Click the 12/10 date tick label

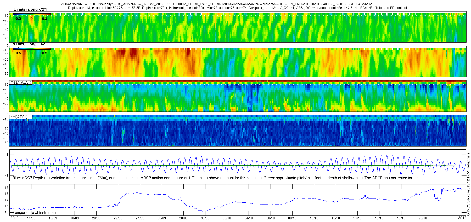(336, 218)
